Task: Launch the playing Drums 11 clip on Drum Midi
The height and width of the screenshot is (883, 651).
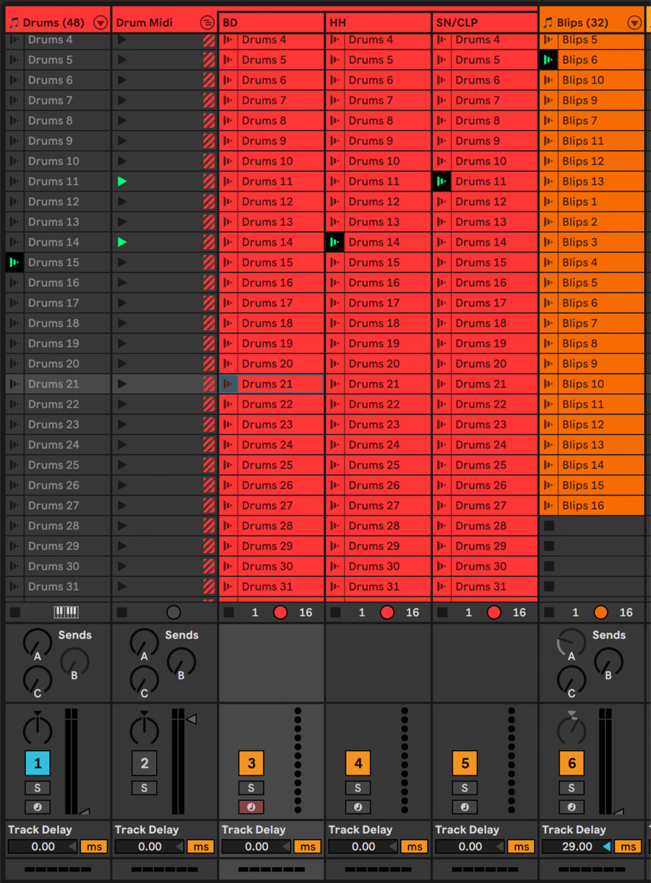Action: [x=122, y=181]
